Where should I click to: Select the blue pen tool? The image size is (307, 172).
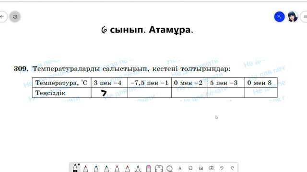pyautogui.click(x=96, y=169)
